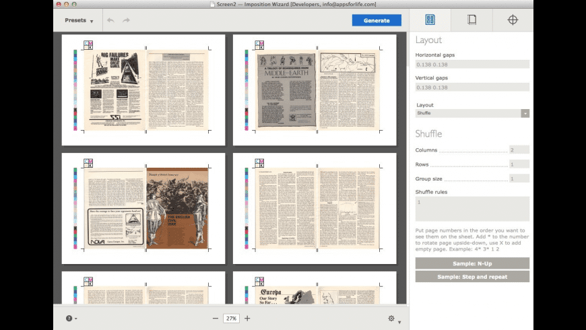Click the 27% zoom percentage field
Screen dimensions: 586x330
click(231, 319)
